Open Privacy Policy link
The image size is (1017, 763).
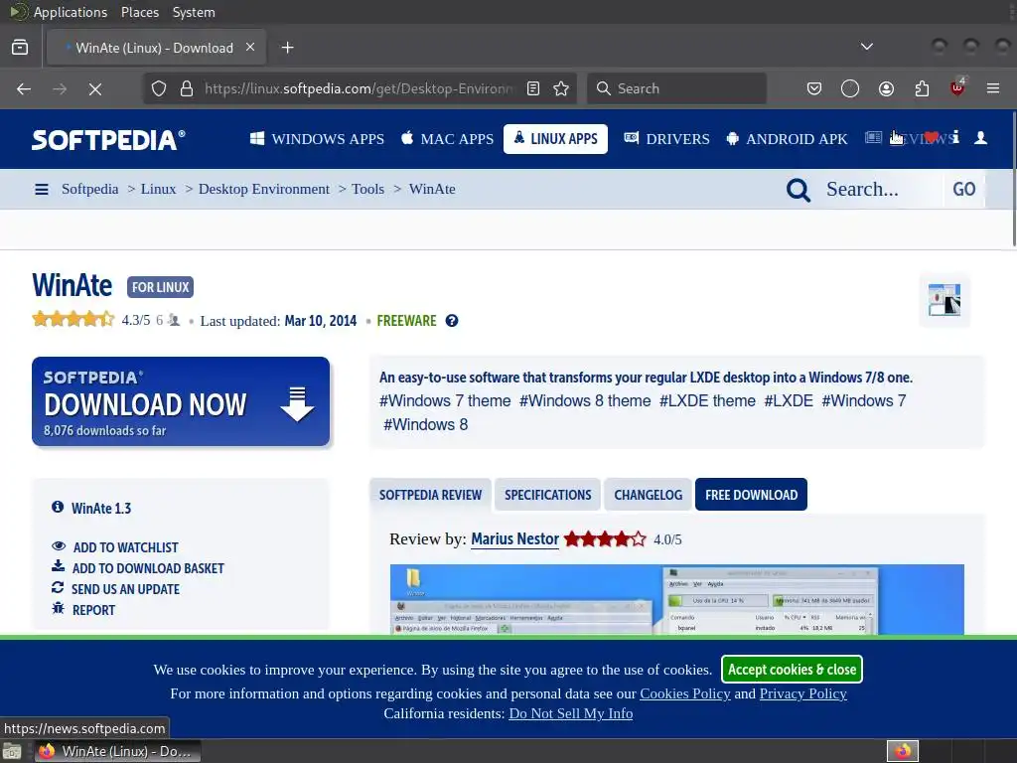point(802,693)
